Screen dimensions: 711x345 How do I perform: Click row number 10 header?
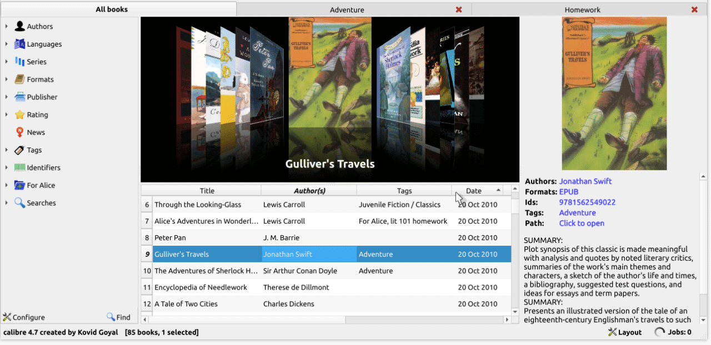pyautogui.click(x=147, y=271)
